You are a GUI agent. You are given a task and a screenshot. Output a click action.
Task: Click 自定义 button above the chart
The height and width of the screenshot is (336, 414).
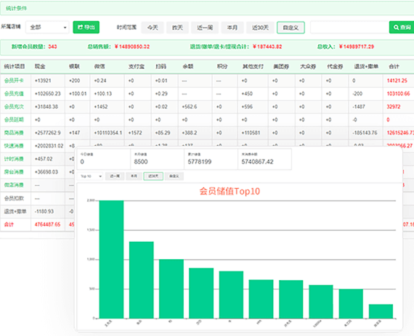pyautogui.click(x=174, y=176)
